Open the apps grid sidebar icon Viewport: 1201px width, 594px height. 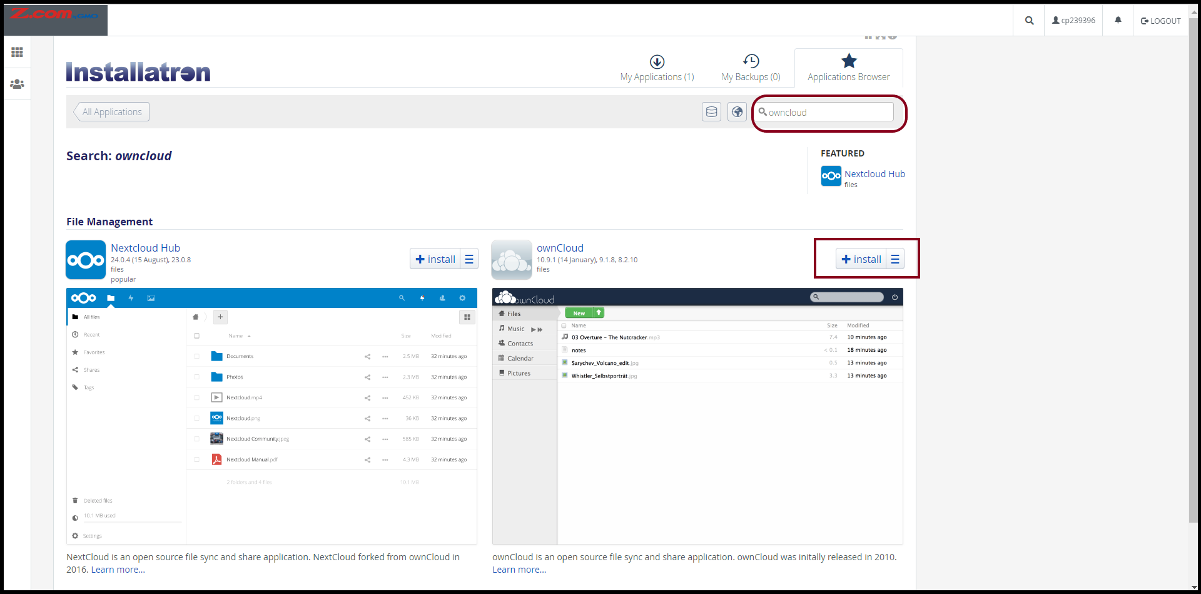click(x=17, y=52)
